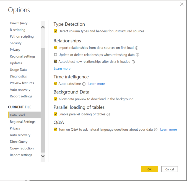The image size is (187, 181).
Task: Click info icon beside Import relationships option
Action: point(137,48)
